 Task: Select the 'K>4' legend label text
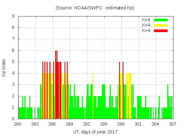pos(146,30)
